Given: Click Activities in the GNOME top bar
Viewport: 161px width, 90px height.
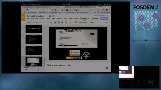Looking at the screenshot, I should tap(24, 4).
